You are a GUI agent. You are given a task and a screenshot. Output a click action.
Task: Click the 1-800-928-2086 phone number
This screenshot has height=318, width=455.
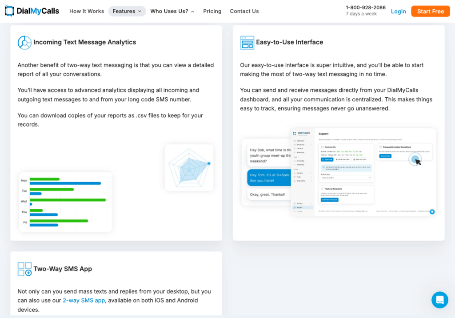pos(366,8)
